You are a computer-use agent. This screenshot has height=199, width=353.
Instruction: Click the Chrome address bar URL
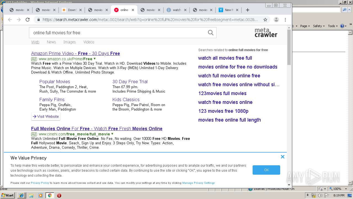click(x=150, y=20)
